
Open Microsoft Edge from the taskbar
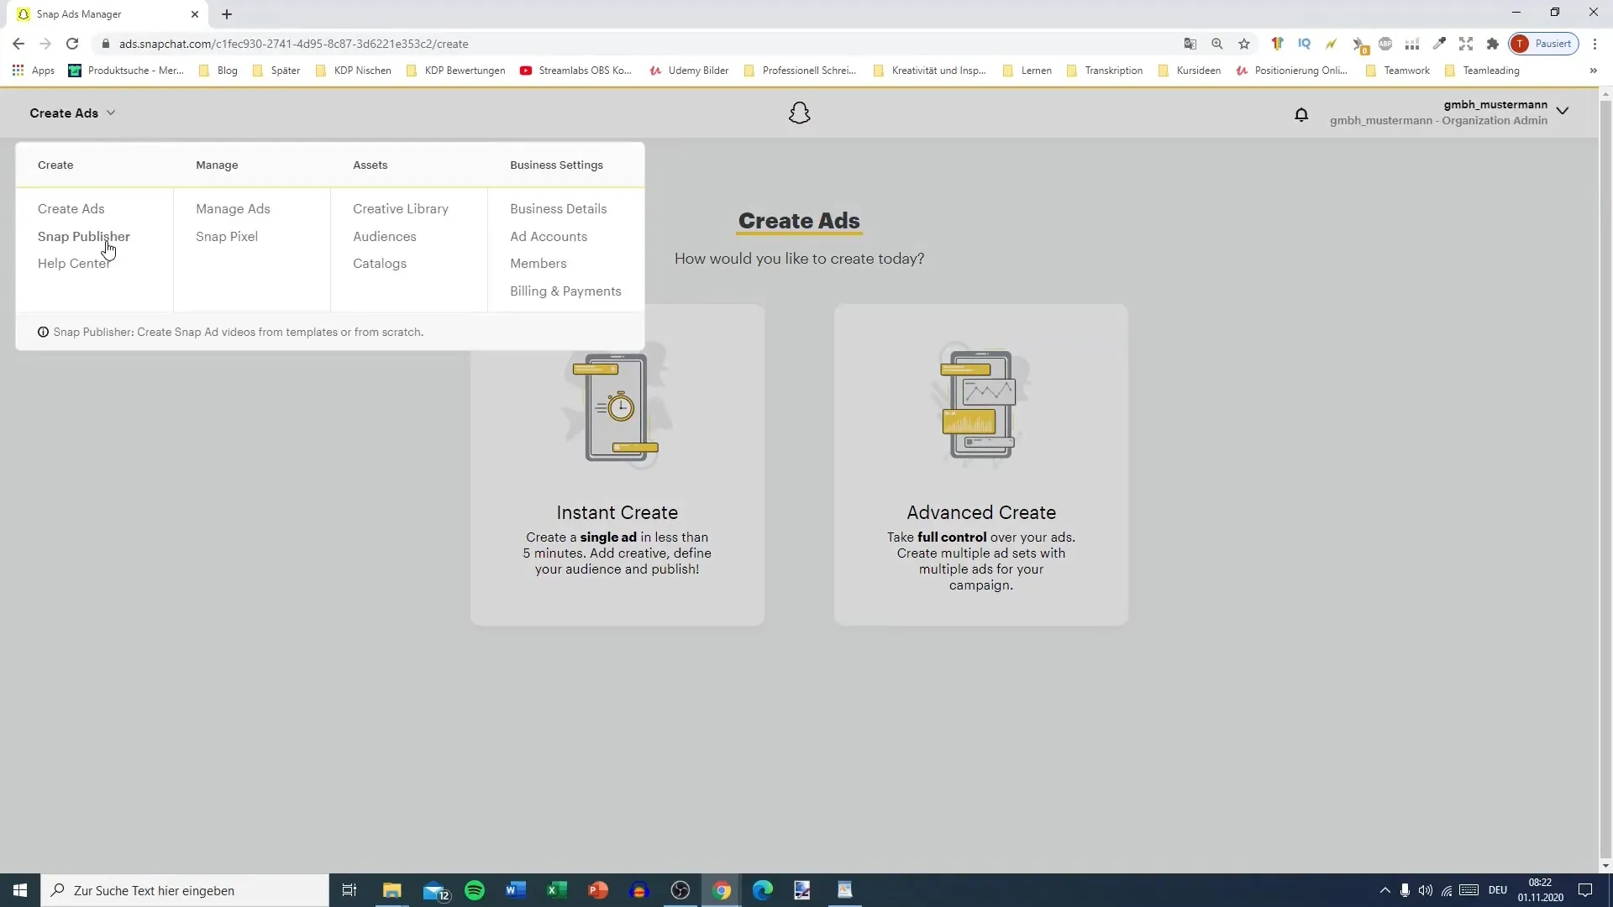[762, 890]
